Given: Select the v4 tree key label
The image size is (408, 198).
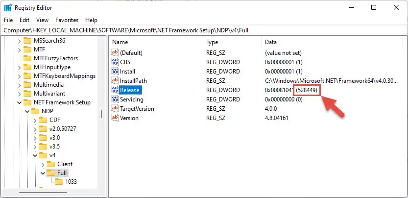Looking at the screenshot, I should (x=52, y=155).
